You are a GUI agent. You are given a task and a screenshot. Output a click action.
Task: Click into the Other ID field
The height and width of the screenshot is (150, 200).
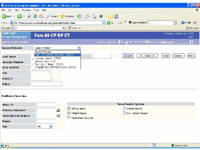click(x=46, y=105)
